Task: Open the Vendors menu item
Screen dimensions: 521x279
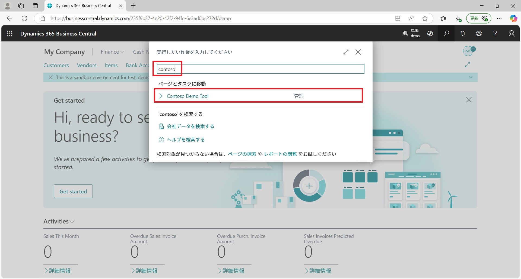Action: 87,65
